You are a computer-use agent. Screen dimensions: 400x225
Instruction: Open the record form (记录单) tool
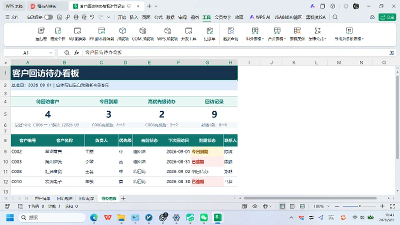[x=209, y=34]
